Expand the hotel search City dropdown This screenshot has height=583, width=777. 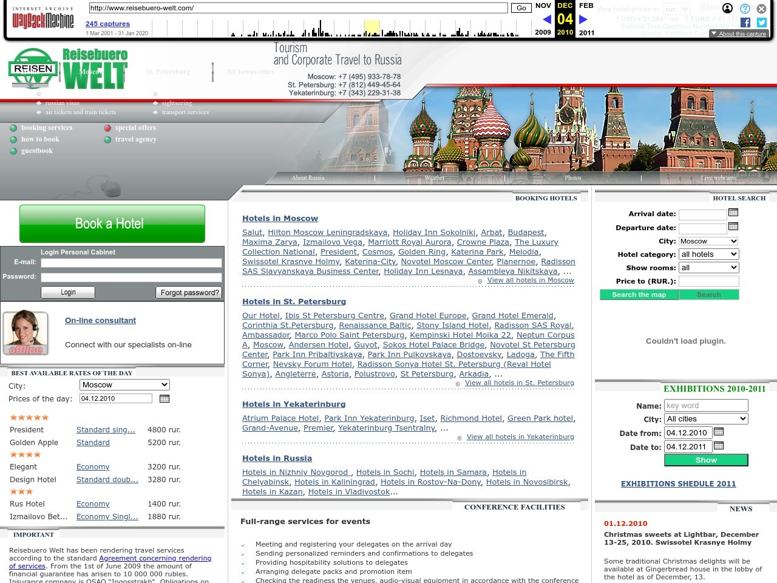708,241
